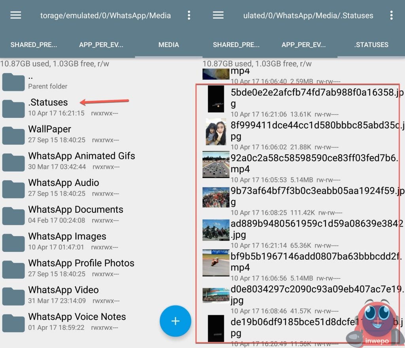Switch to APP_PER_EV... tab in the .Statuses pane

[x=303, y=45]
